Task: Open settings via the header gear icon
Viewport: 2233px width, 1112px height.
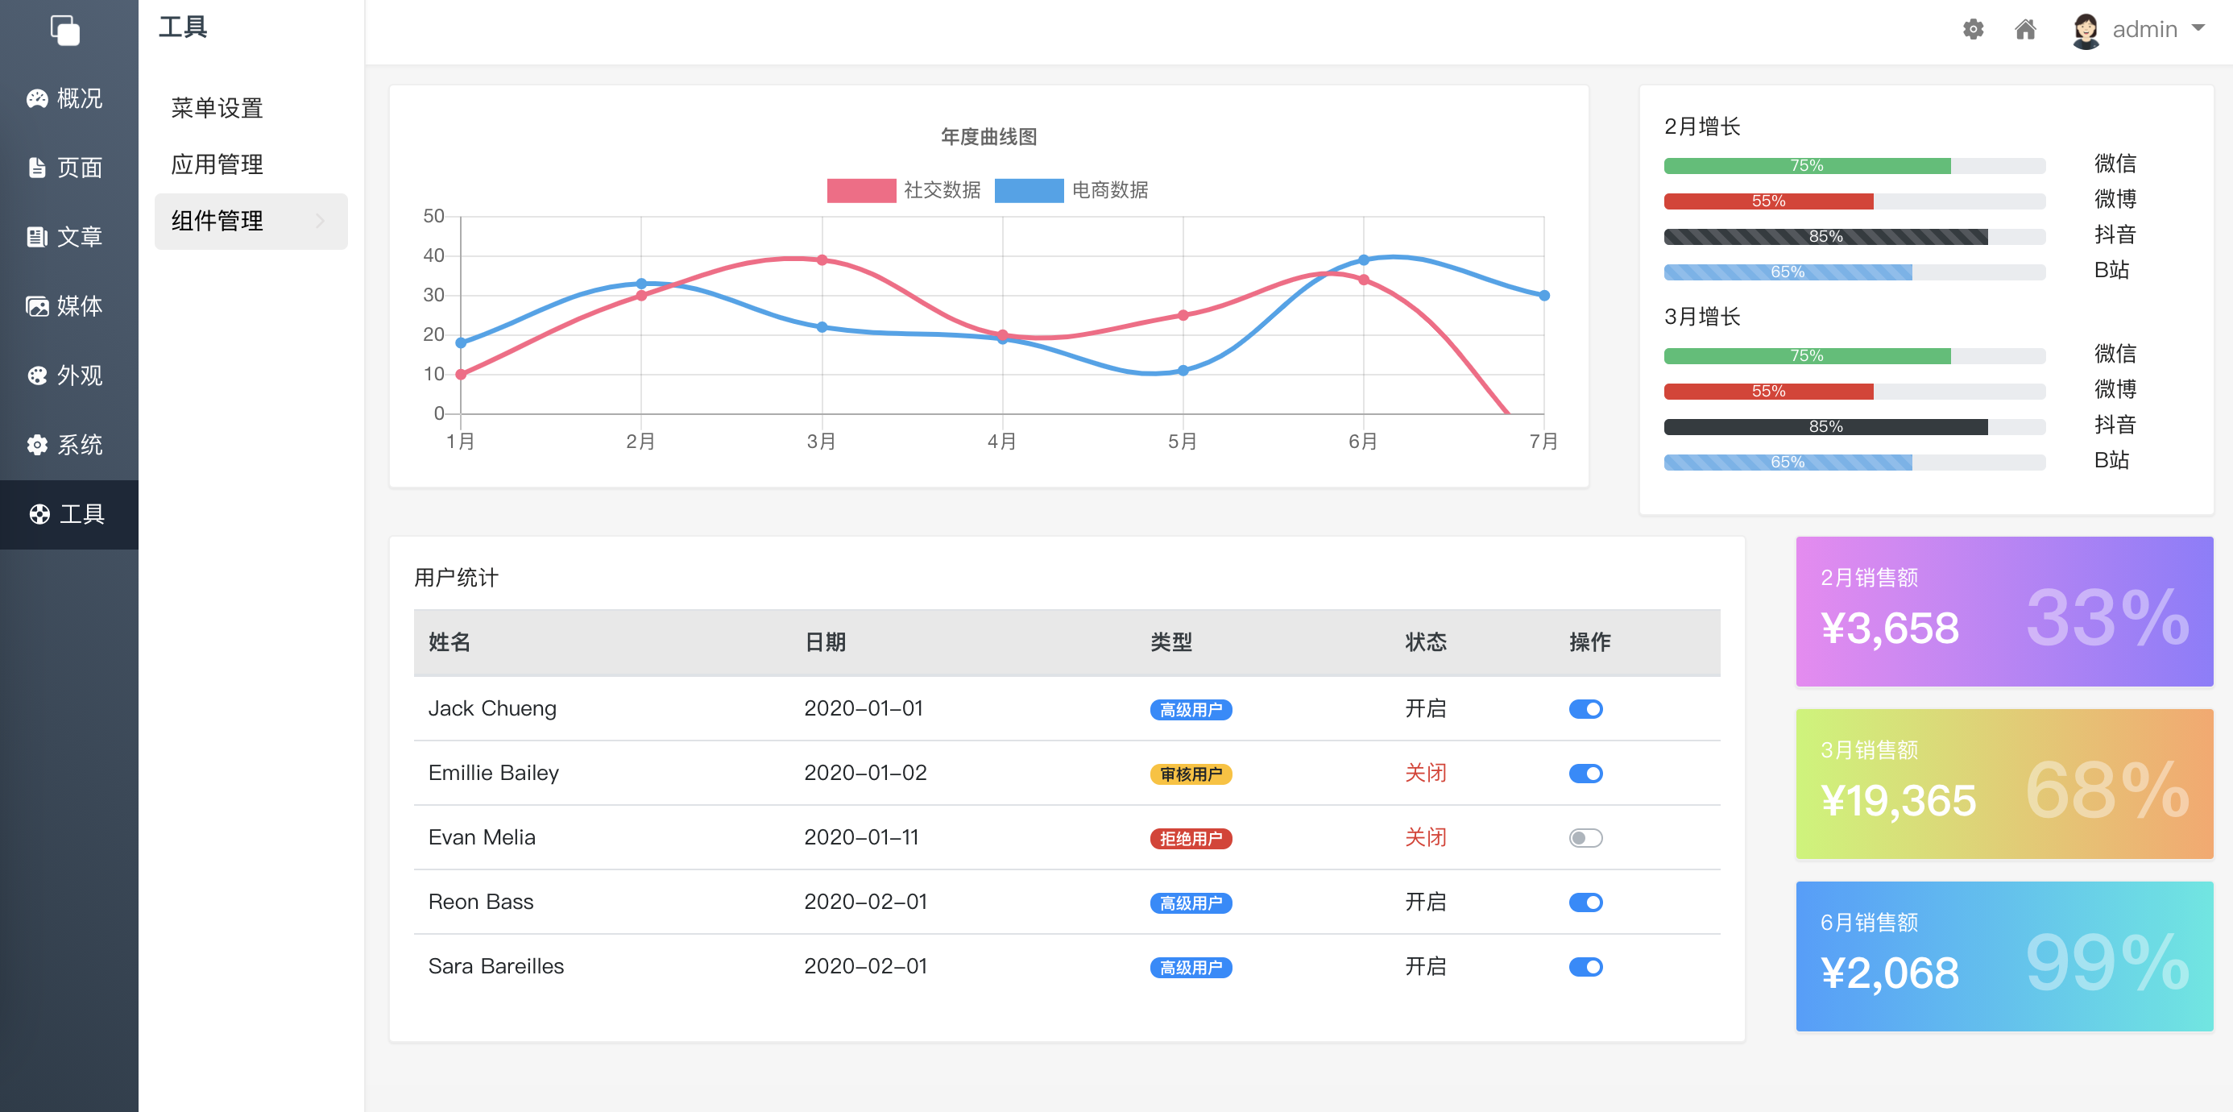Action: (1973, 30)
